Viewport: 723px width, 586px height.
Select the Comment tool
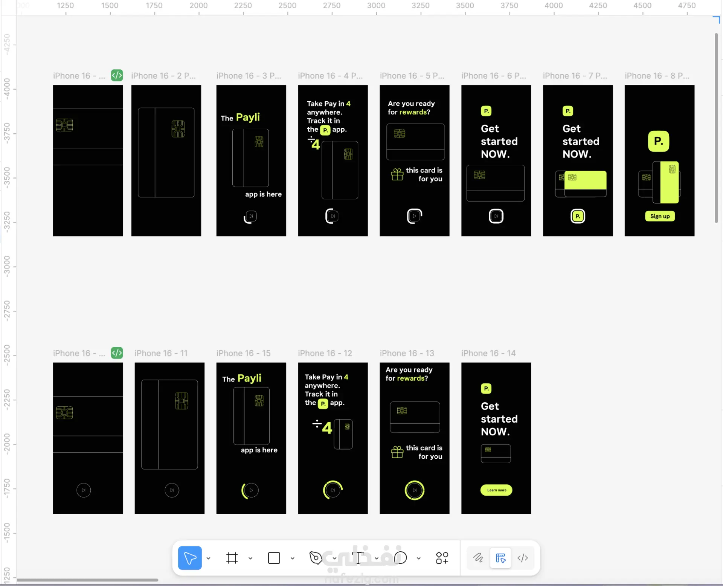tap(401, 558)
